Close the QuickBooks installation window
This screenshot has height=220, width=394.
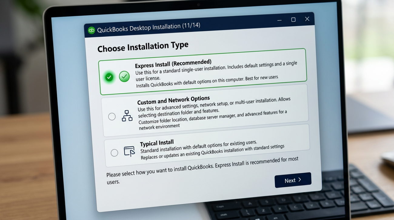pyautogui.click(x=307, y=19)
